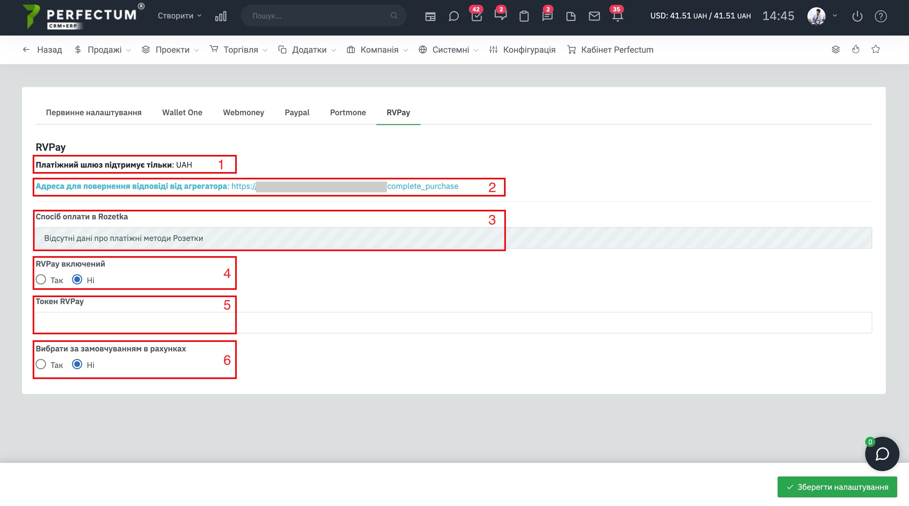The height and width of the screenshot is (506, 909).
Task: Open the calendar icon in top bar
Action: (430, 16)
